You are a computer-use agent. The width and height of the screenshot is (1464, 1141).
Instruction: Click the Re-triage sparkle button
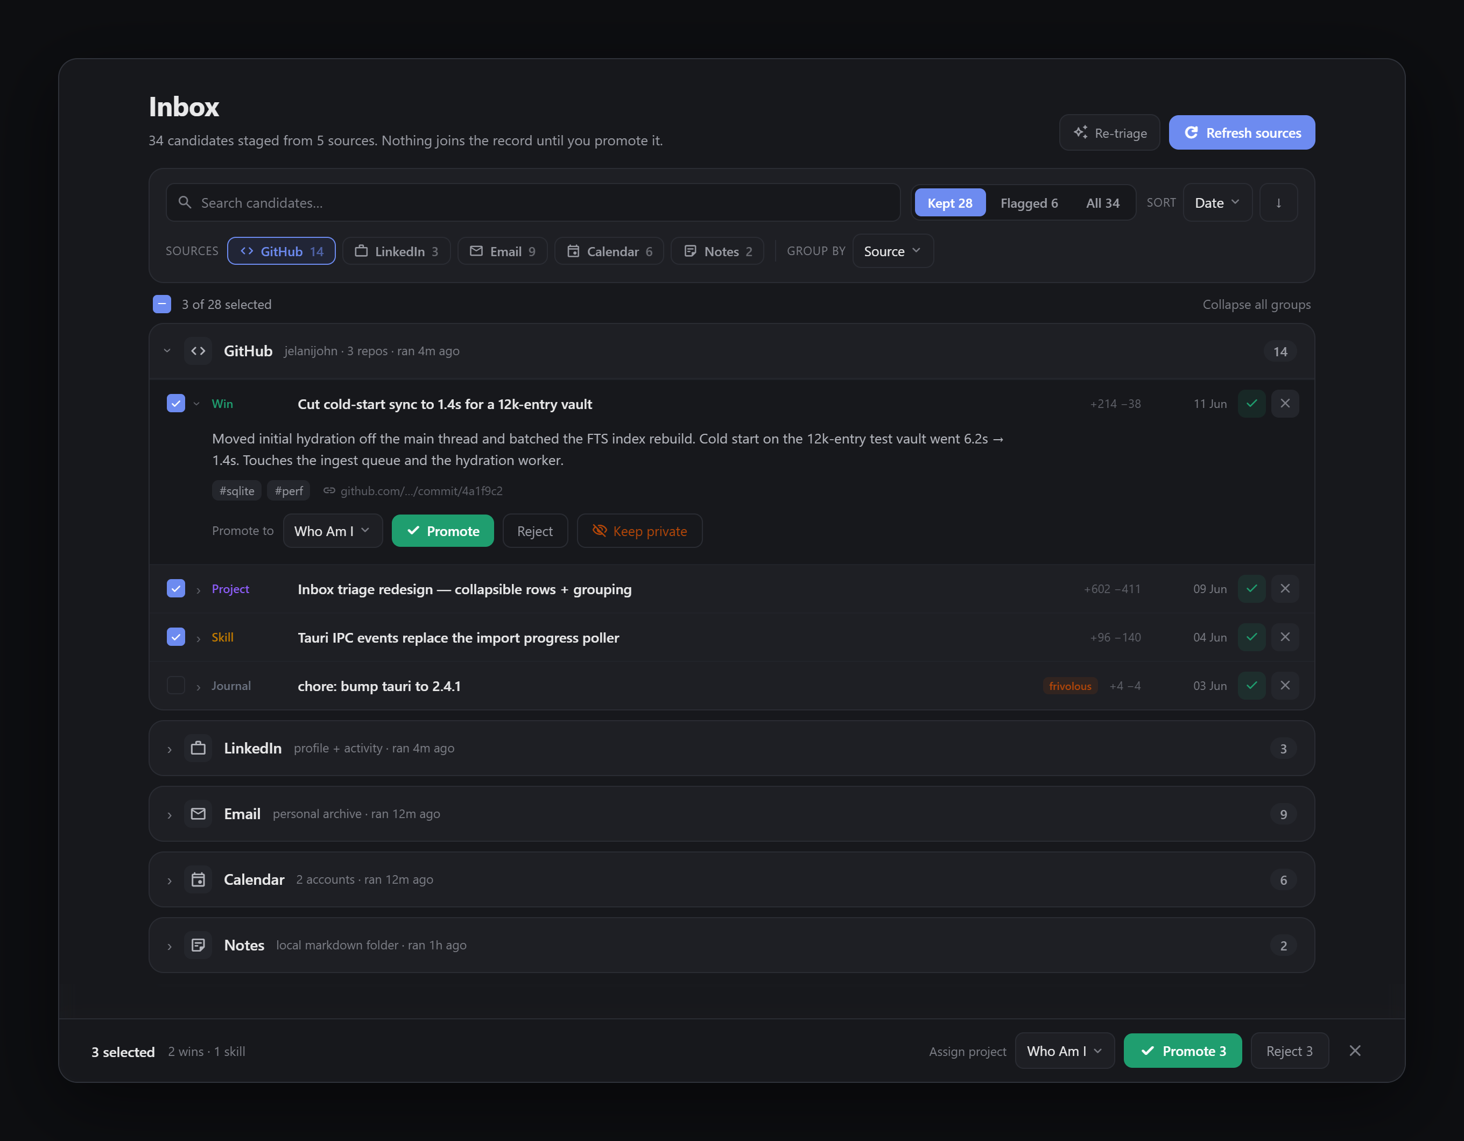1109,133
